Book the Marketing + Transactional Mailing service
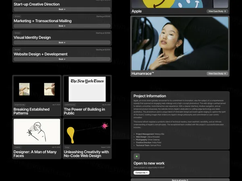The width and height of the screenshot is (242, 181). coord(62,26)
